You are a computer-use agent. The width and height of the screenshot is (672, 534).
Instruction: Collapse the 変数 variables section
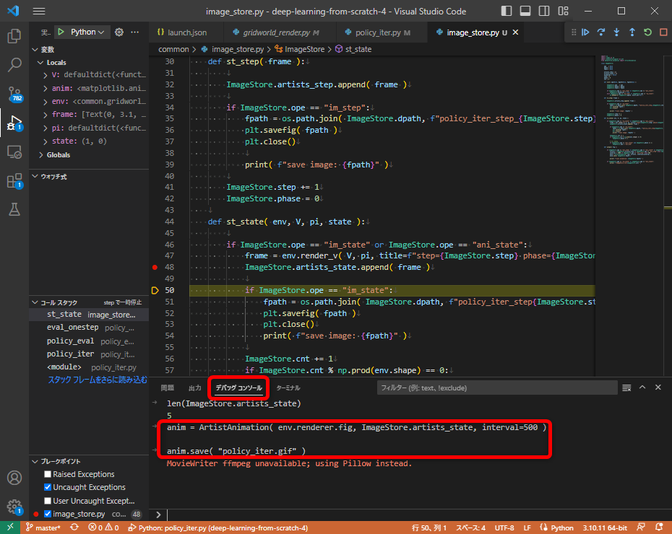click(35, 50)
